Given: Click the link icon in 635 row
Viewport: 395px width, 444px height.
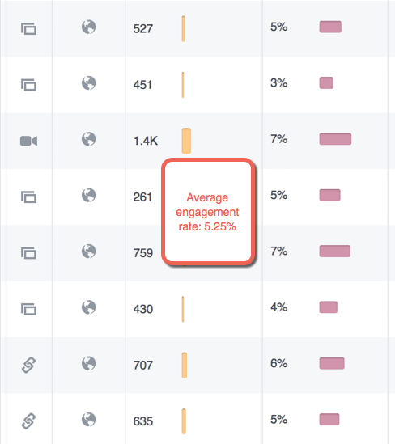Looking at the screenshot, I should (28, 421).
